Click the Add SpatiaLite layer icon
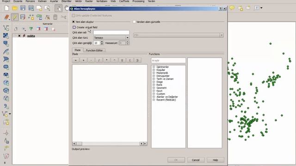The height and width of the screenshot is (166, 296). click(6, 51)
